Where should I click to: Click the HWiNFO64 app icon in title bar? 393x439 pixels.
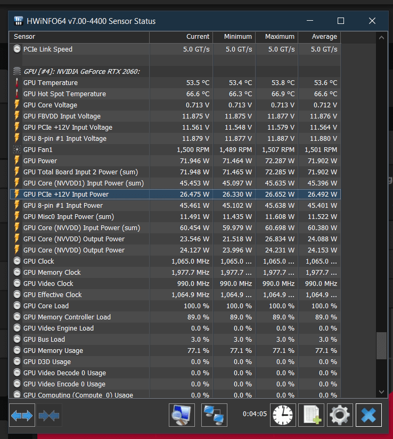tap(19, 21)
